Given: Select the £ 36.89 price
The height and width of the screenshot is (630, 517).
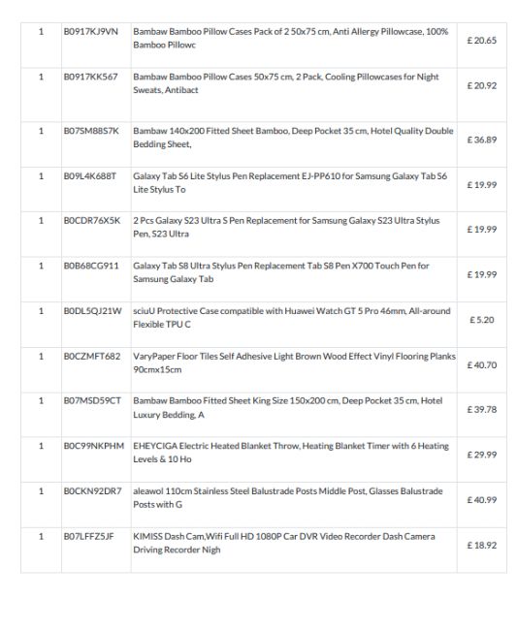Looking at the screenshot, I should point(482,140).
